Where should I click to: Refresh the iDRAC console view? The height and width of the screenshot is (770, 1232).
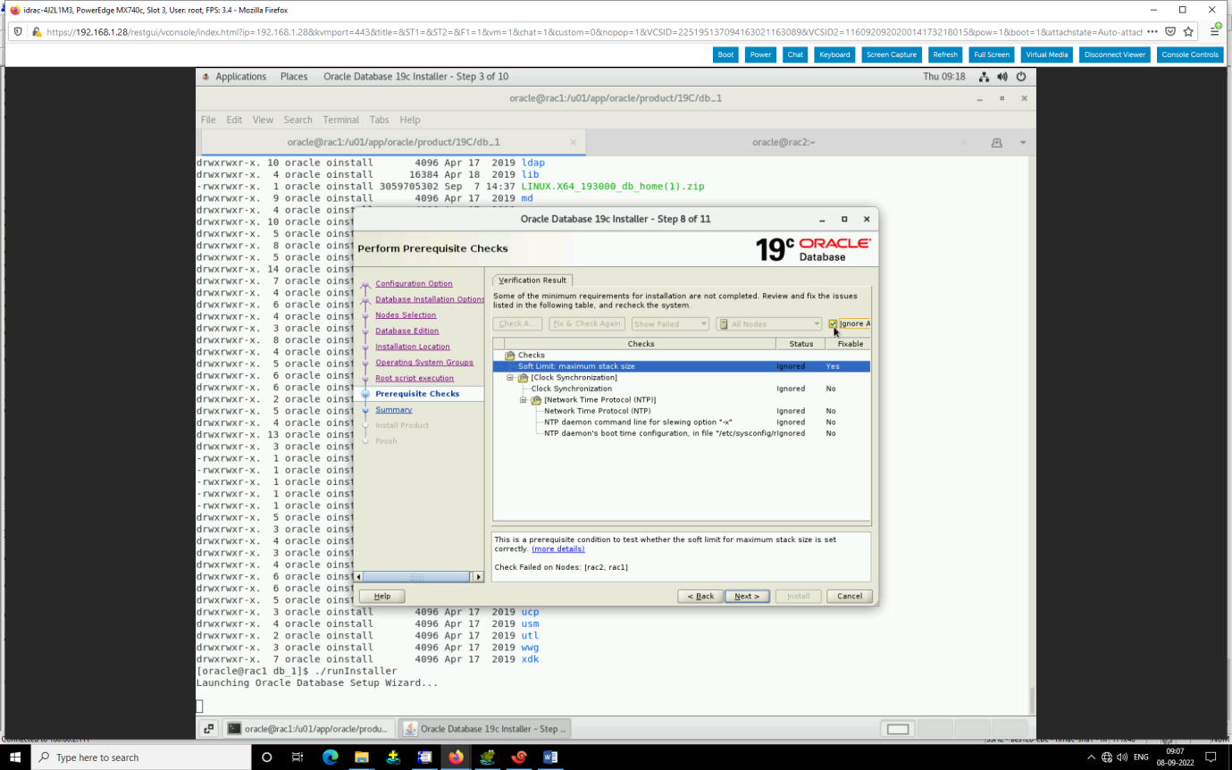click(945, 54)
